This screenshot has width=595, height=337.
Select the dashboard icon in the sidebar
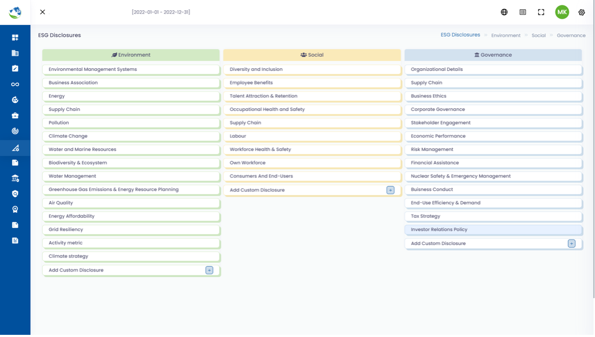tap(15, 37)
